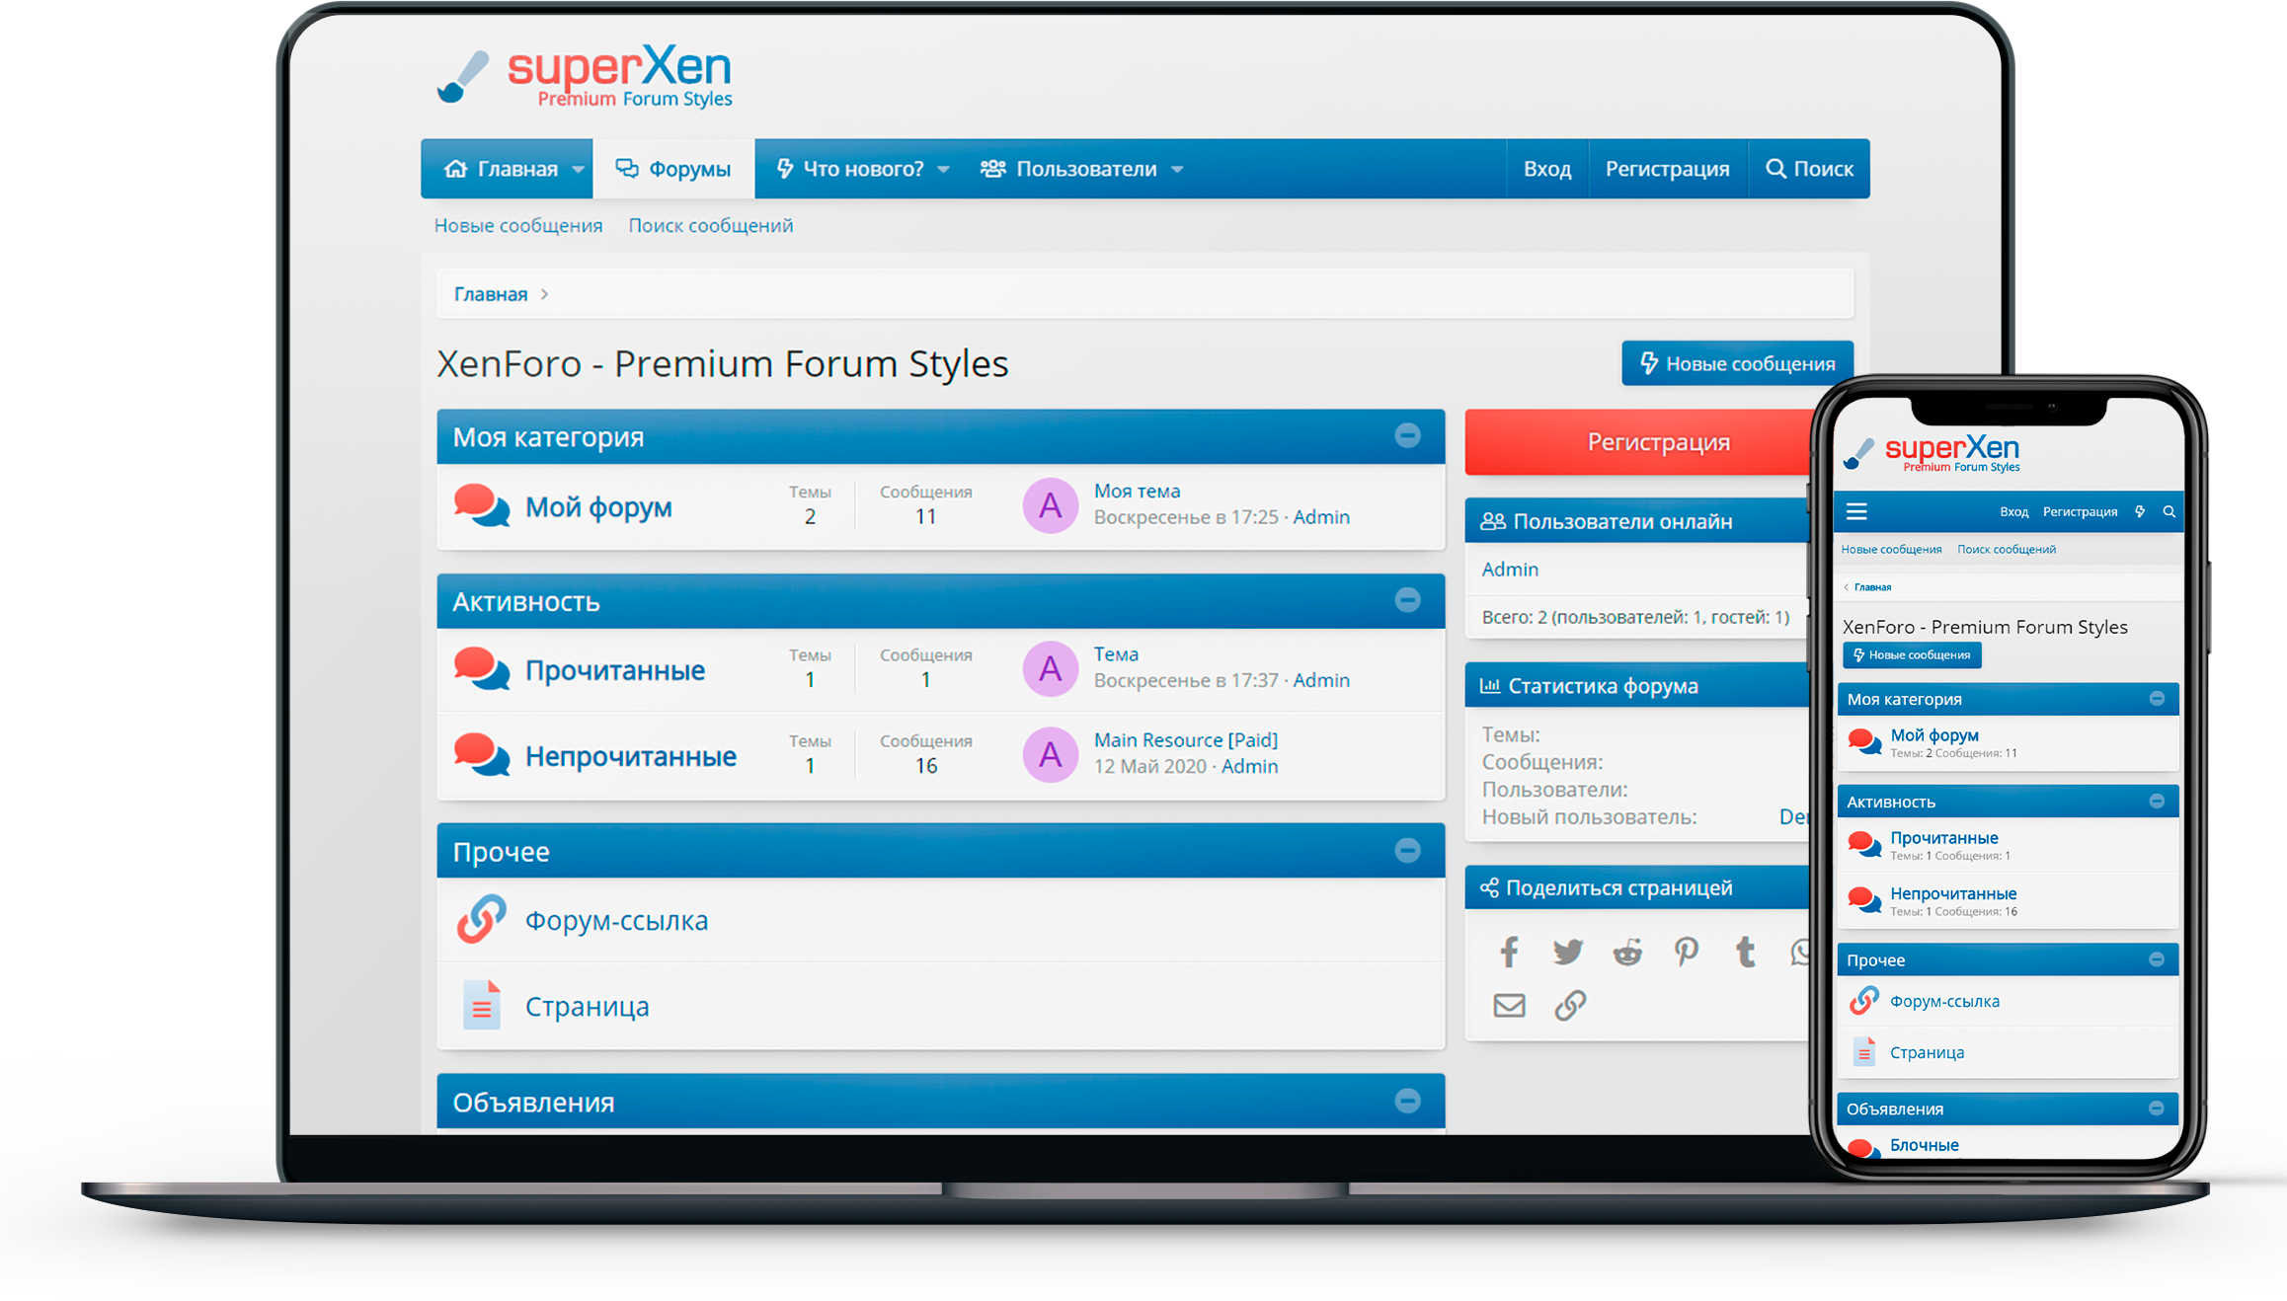Collapse the Прочее category on desktop
The height and width of the screenshot is (1301, 2287).
(1407, 850)
